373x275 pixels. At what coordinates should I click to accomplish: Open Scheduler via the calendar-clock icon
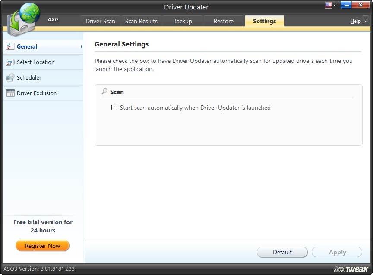10,77
